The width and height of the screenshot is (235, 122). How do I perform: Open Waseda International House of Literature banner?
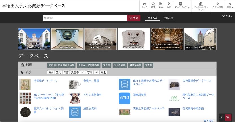point(167,39)
